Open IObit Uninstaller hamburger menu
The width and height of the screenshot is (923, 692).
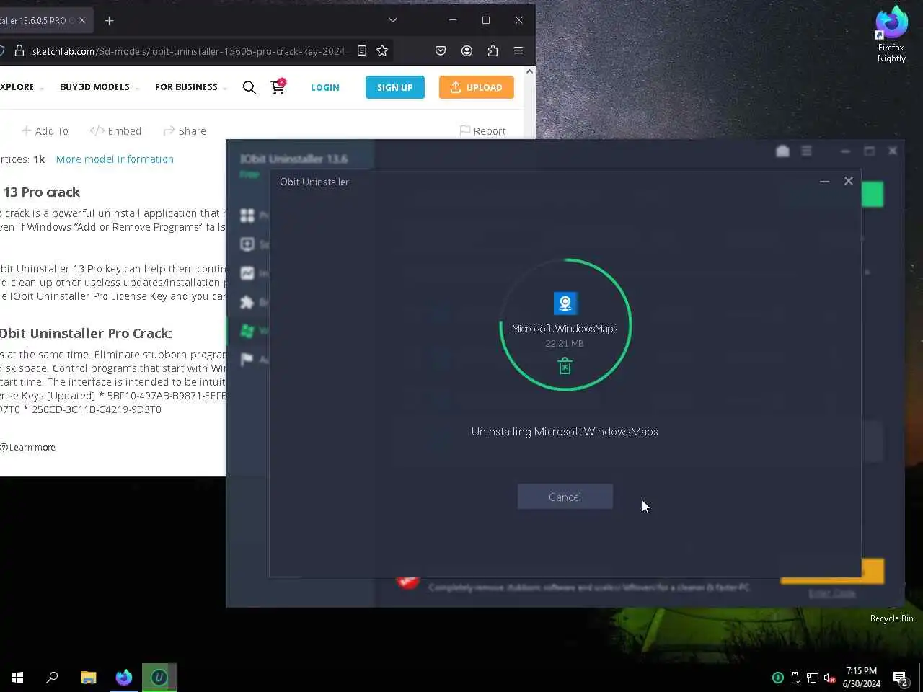[x=807, y=151]
